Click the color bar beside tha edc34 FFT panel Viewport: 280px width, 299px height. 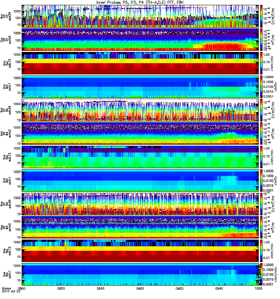[x=261, y=16]
